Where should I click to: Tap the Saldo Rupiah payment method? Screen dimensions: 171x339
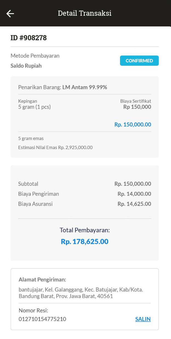point(26,66)
